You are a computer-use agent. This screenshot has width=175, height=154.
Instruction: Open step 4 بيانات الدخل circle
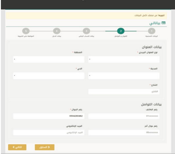click(x=56, y=31)
